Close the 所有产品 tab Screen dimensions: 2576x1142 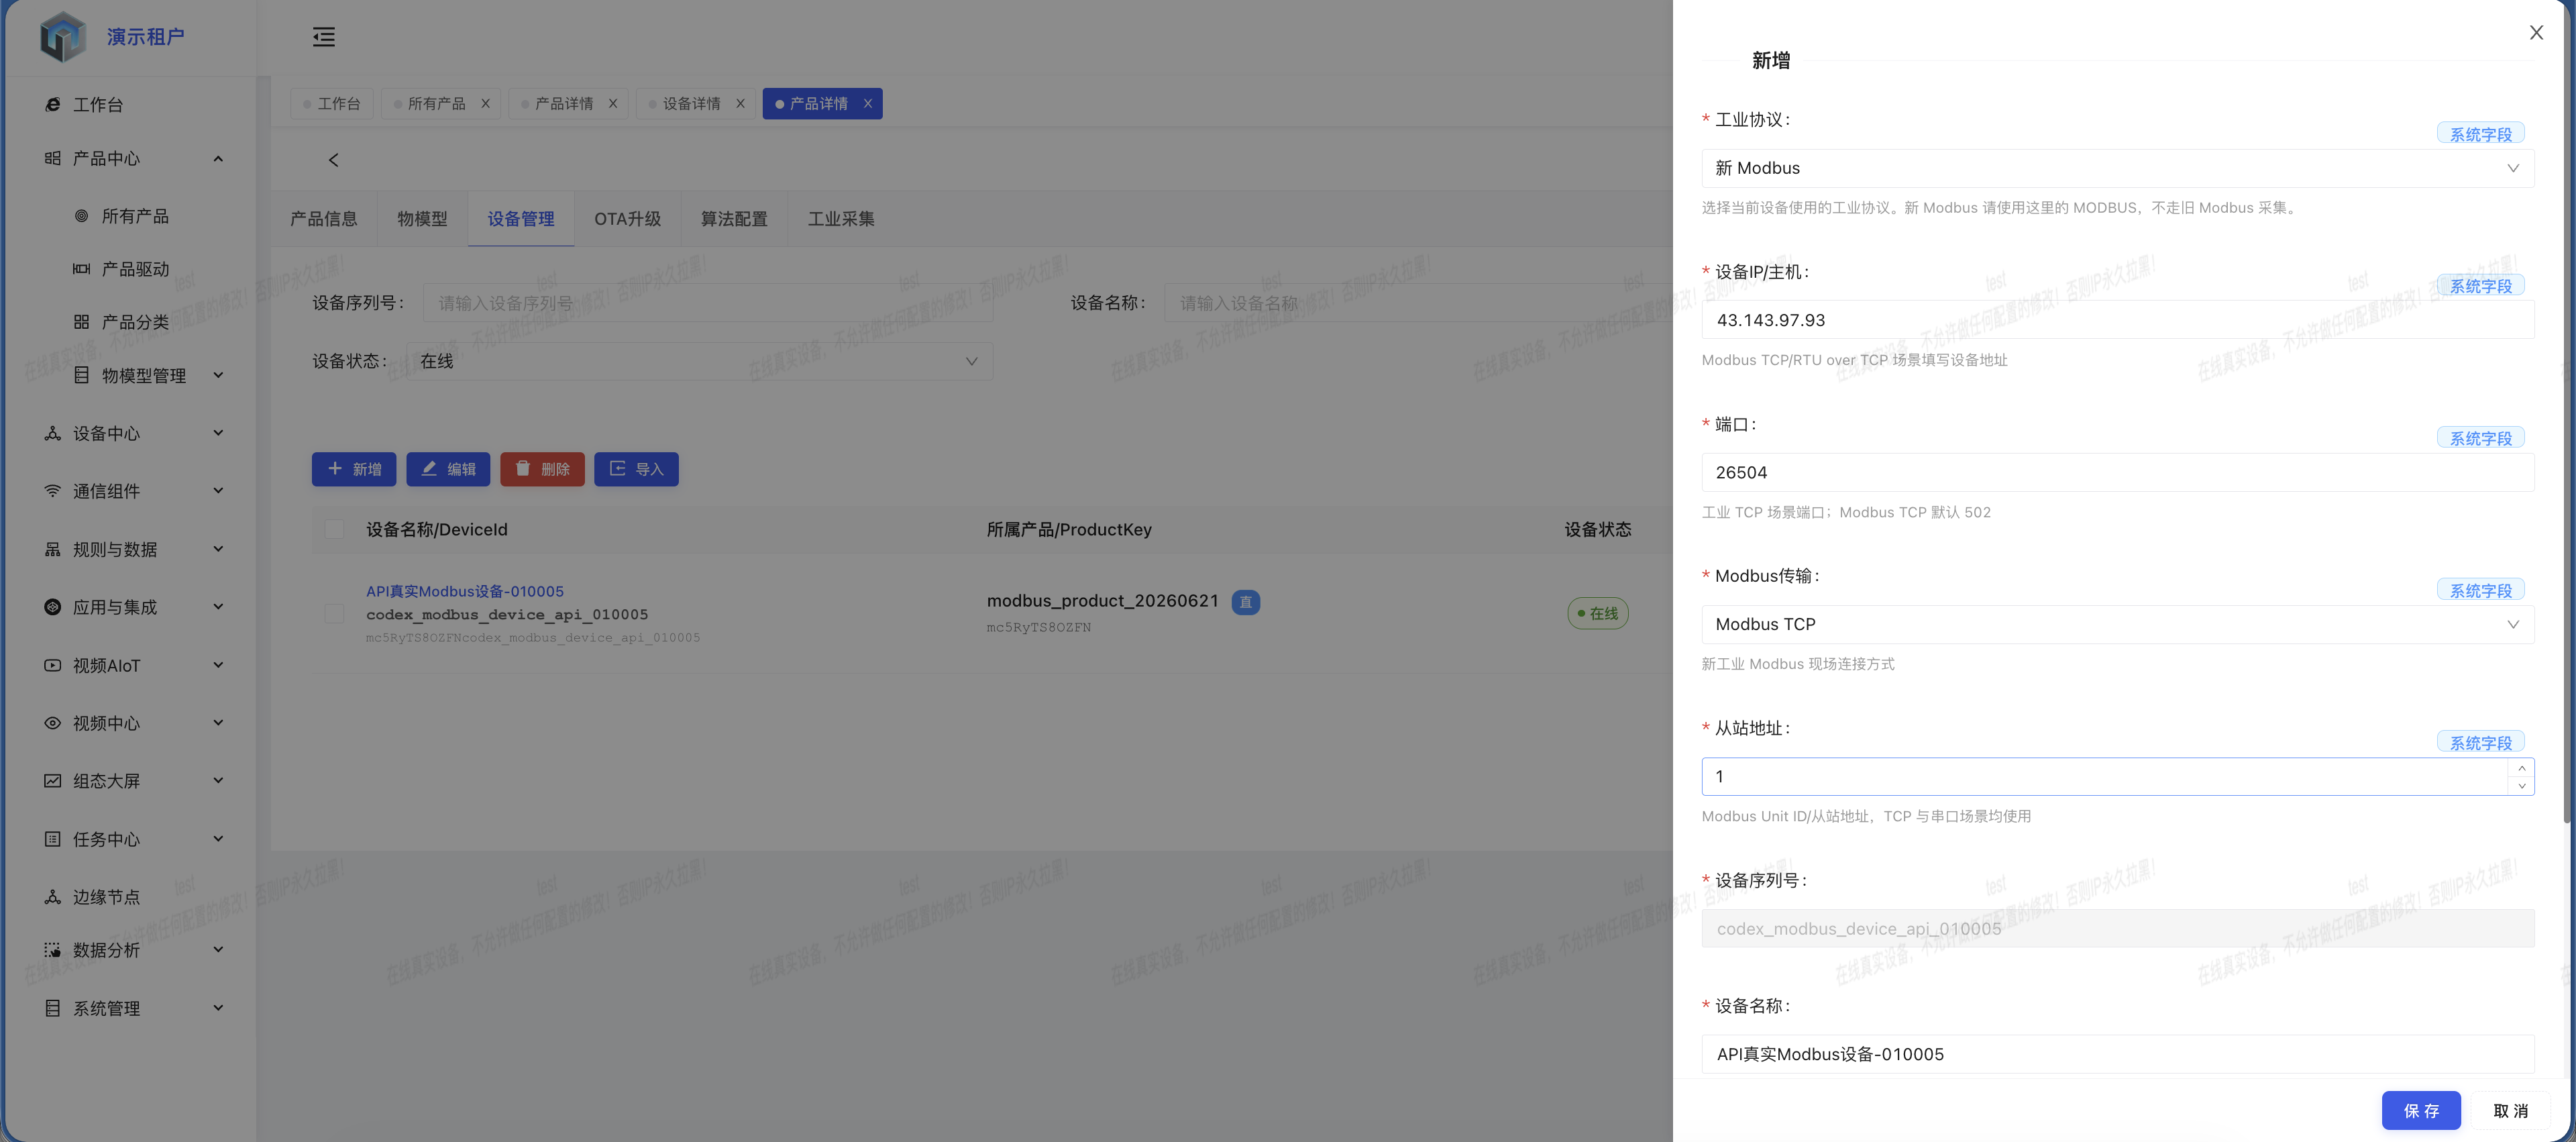click(x=485, y=104)
